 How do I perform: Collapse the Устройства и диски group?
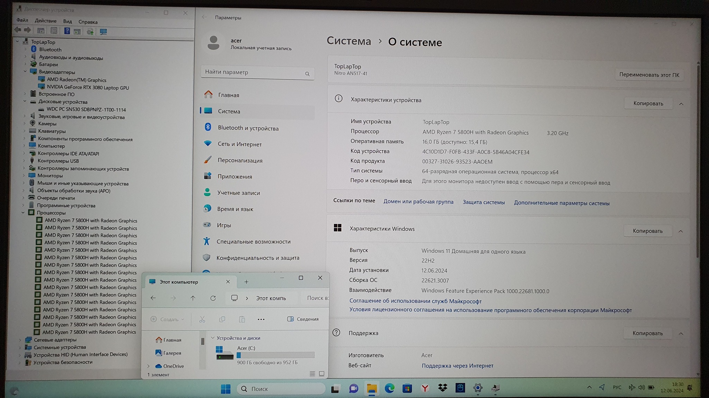(x=213, y=338)
